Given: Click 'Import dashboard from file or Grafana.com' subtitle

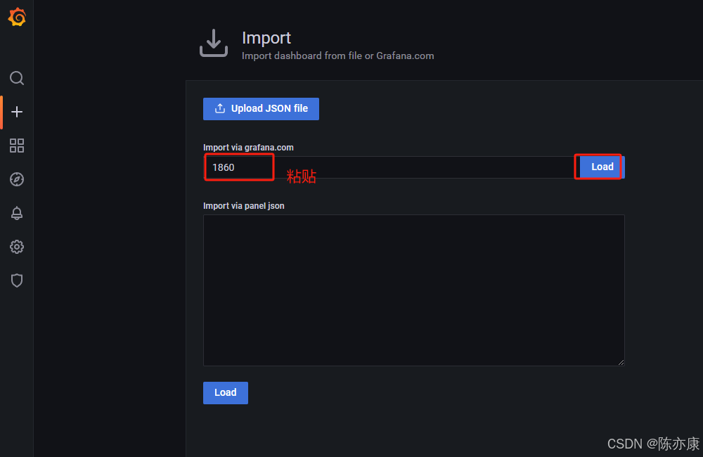Looking at the screenshot, I should 337,56.
